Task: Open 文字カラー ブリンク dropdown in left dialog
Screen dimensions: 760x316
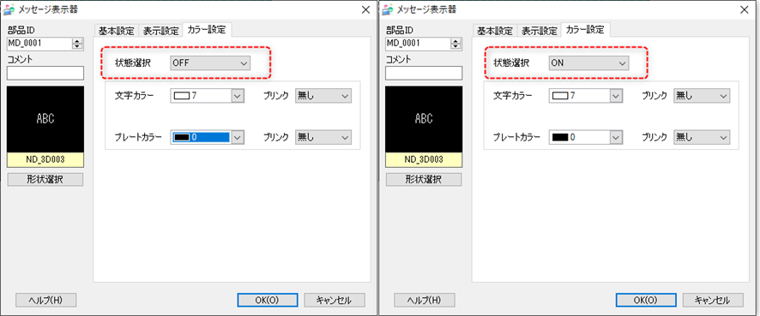Action: pos(323,96)
